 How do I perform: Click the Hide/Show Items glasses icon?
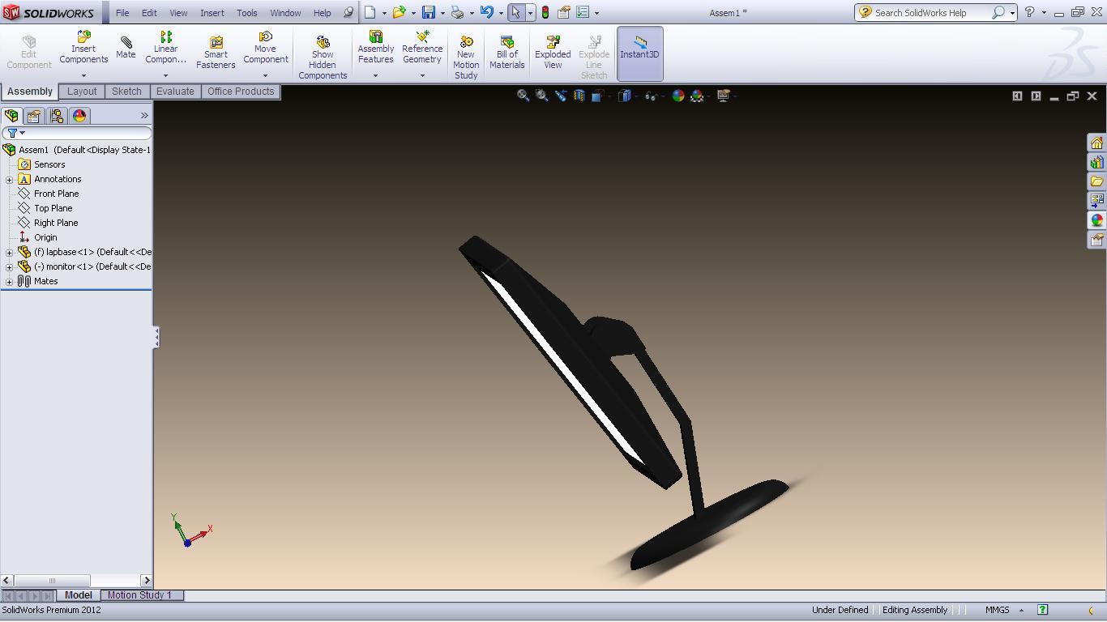coord(650,96)
